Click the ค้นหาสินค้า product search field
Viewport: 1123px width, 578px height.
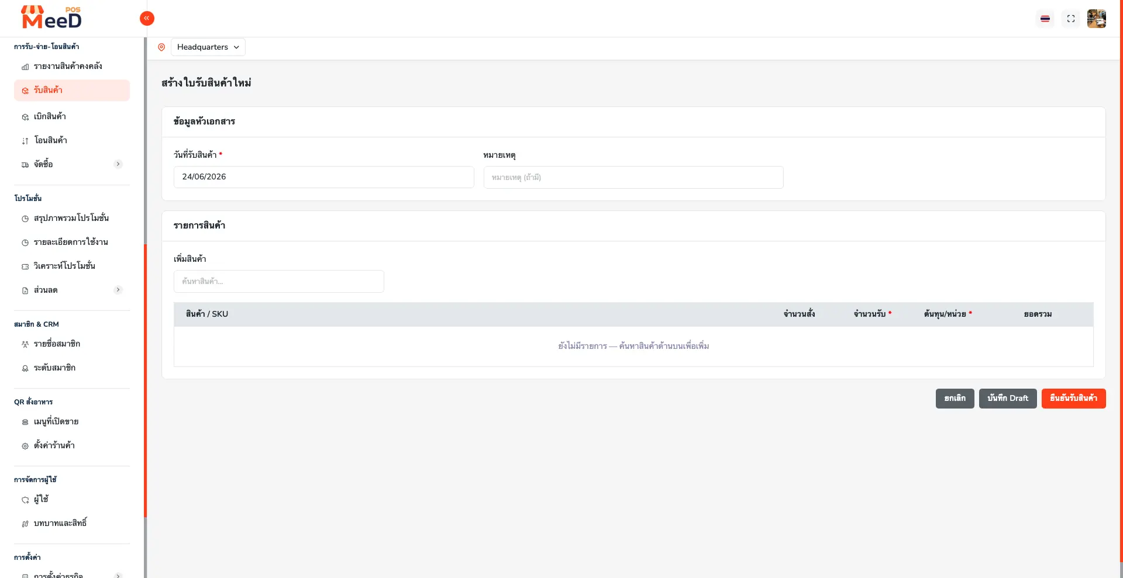(279, 281)
